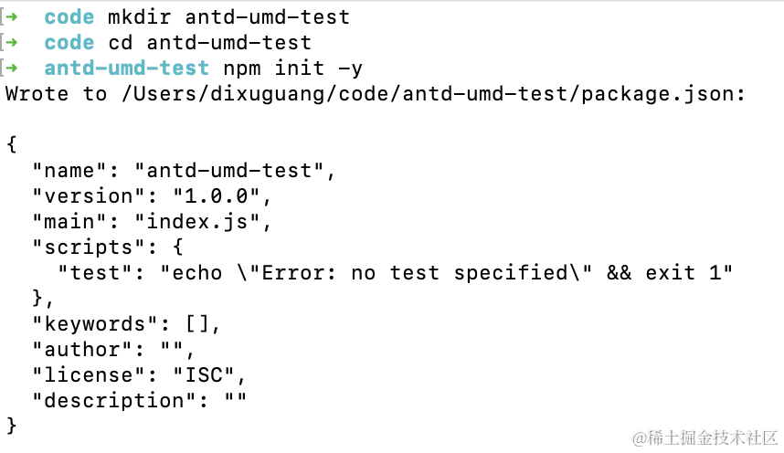This screenshot has height=453, width=784.
Task: Click the test script echo command string
Action: tap(446, 273)
